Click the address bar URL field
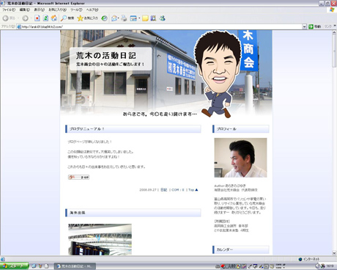The width and height of the screenshot is (337, 270). [x=159, y=26]
